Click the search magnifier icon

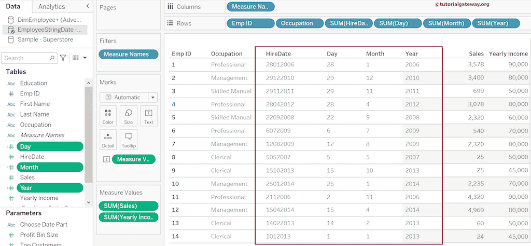click(52, 58)
